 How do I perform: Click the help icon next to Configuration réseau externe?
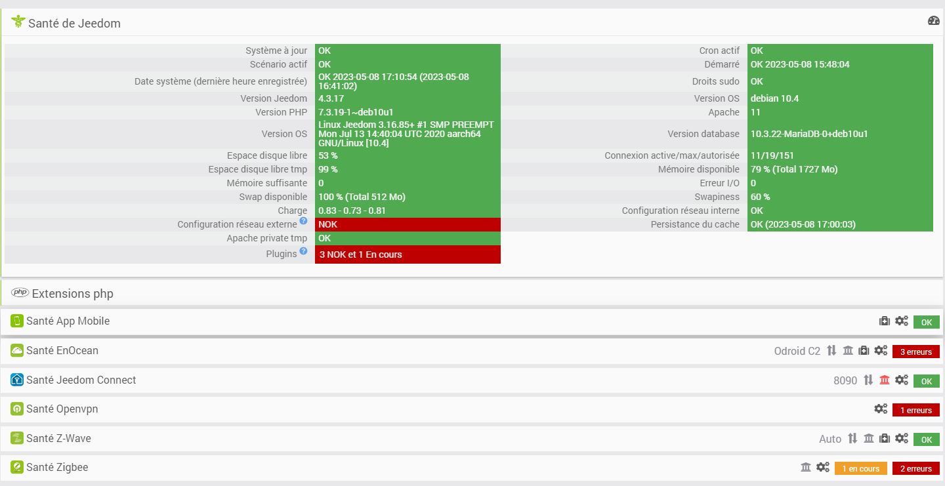pyautogui.click(x=303, y=221)
